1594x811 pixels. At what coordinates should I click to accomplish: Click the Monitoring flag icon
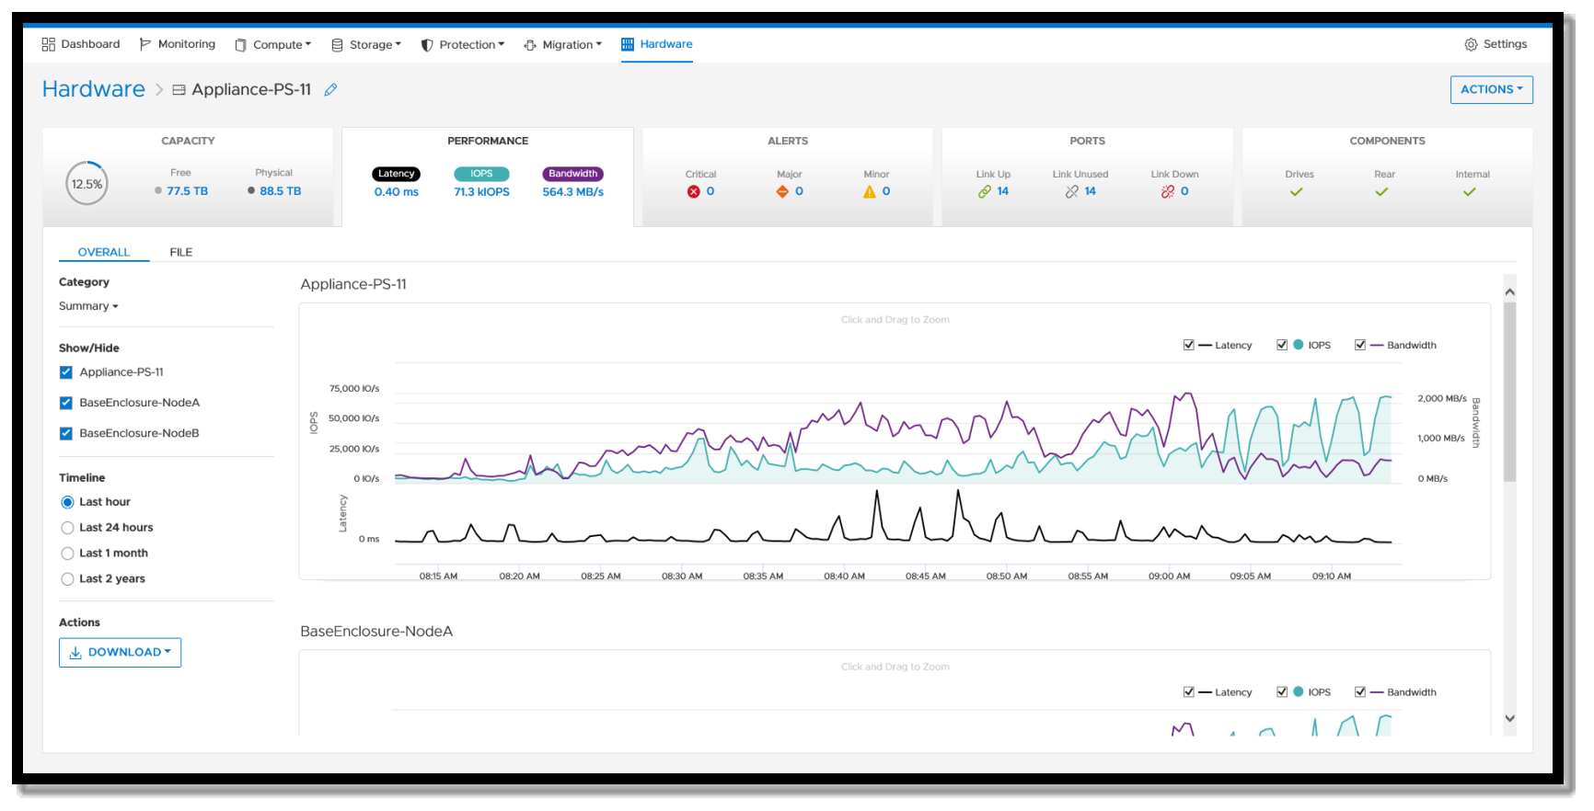pos(144,44)
